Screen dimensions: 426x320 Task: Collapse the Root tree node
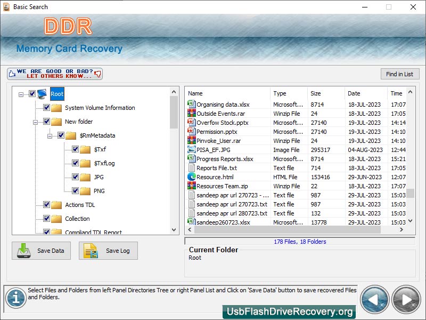point(21,95)
